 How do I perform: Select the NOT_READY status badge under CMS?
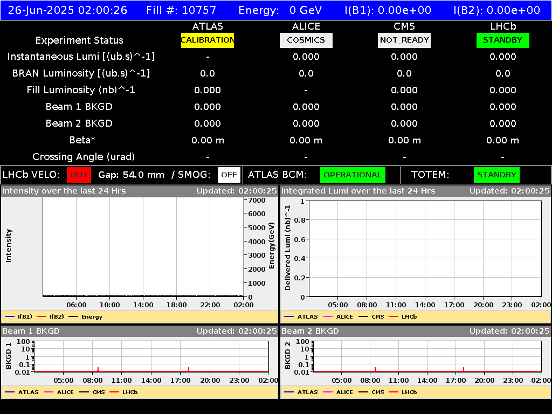point(404,40)
